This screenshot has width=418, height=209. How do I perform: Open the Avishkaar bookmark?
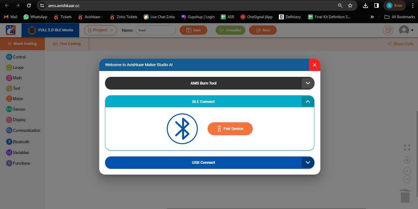pos(90,17)
